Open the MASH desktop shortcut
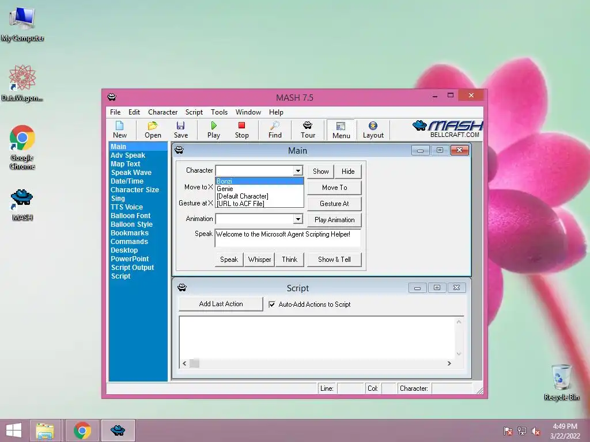This screenshot has height=442, width=590. 22,205
